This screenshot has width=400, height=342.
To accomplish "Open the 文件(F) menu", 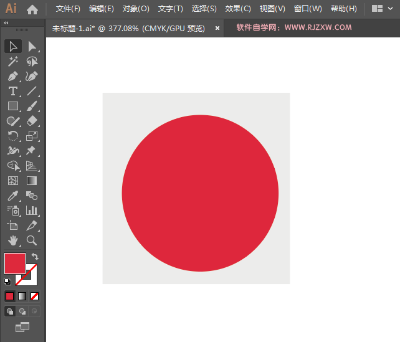I will point(68,9).
